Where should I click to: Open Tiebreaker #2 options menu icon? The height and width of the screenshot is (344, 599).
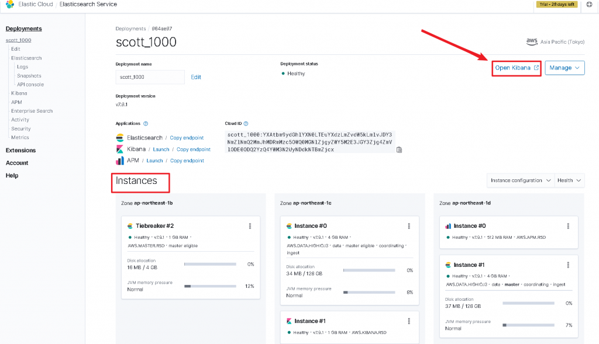click(250, 226)
